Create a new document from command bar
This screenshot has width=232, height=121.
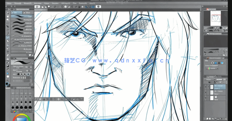42,7
